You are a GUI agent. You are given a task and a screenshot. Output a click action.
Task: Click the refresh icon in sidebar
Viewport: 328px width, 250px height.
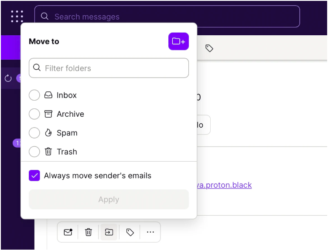8,78
